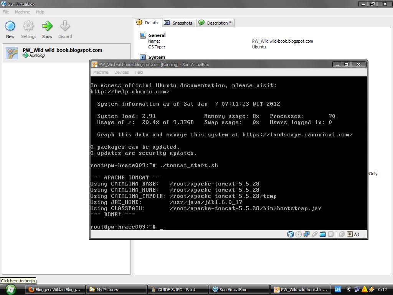Viewport: 393px width, 295px height.
Task: Click the shared folders status icon
Action: pyautogui.click(x=322, y=234)
